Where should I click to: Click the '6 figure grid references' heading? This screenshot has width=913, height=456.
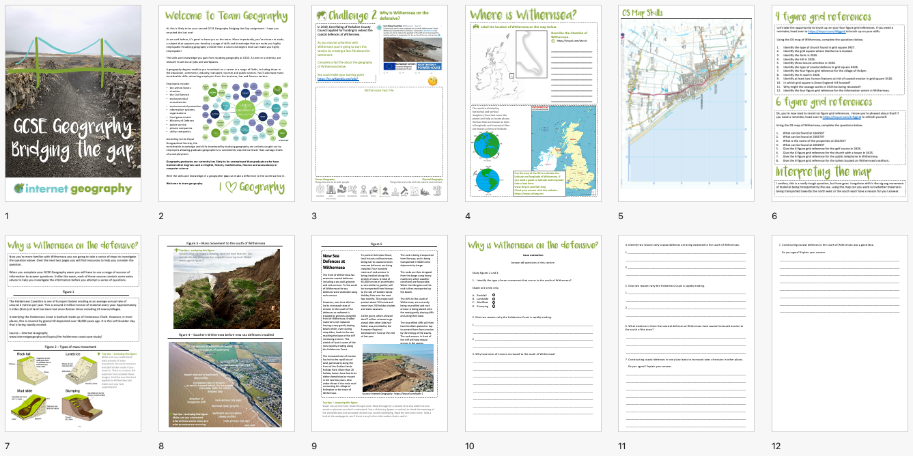pyautogui.click(x=824, y=102)
